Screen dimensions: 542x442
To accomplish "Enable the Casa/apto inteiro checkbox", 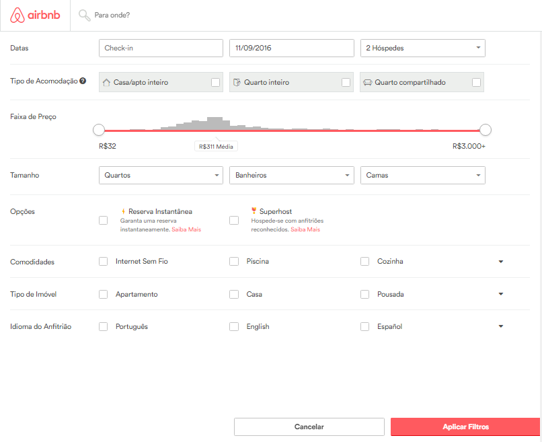I will pyautogui.click(x=215, y=81).
